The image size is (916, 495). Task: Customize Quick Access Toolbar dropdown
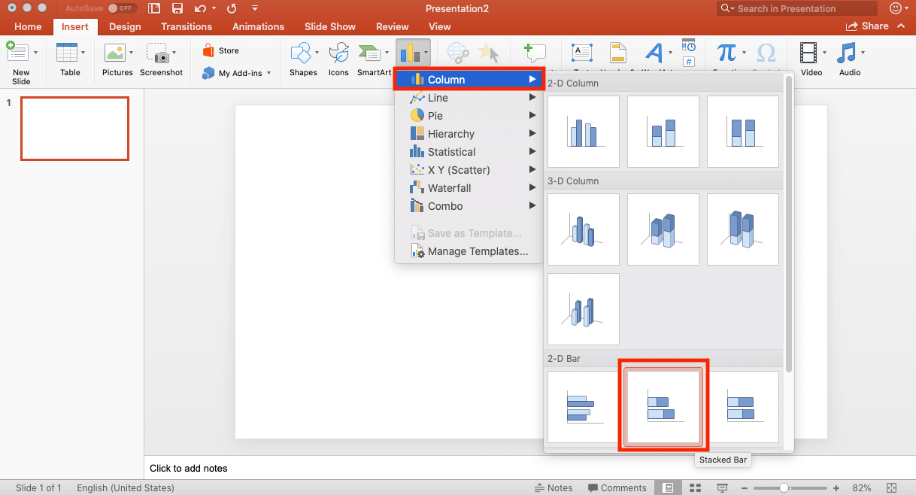click(x=256, y=8)
